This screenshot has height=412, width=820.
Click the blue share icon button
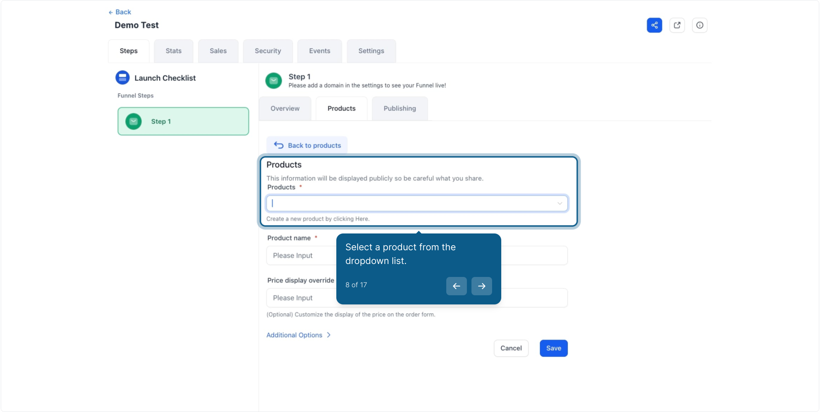coord(654,25)
